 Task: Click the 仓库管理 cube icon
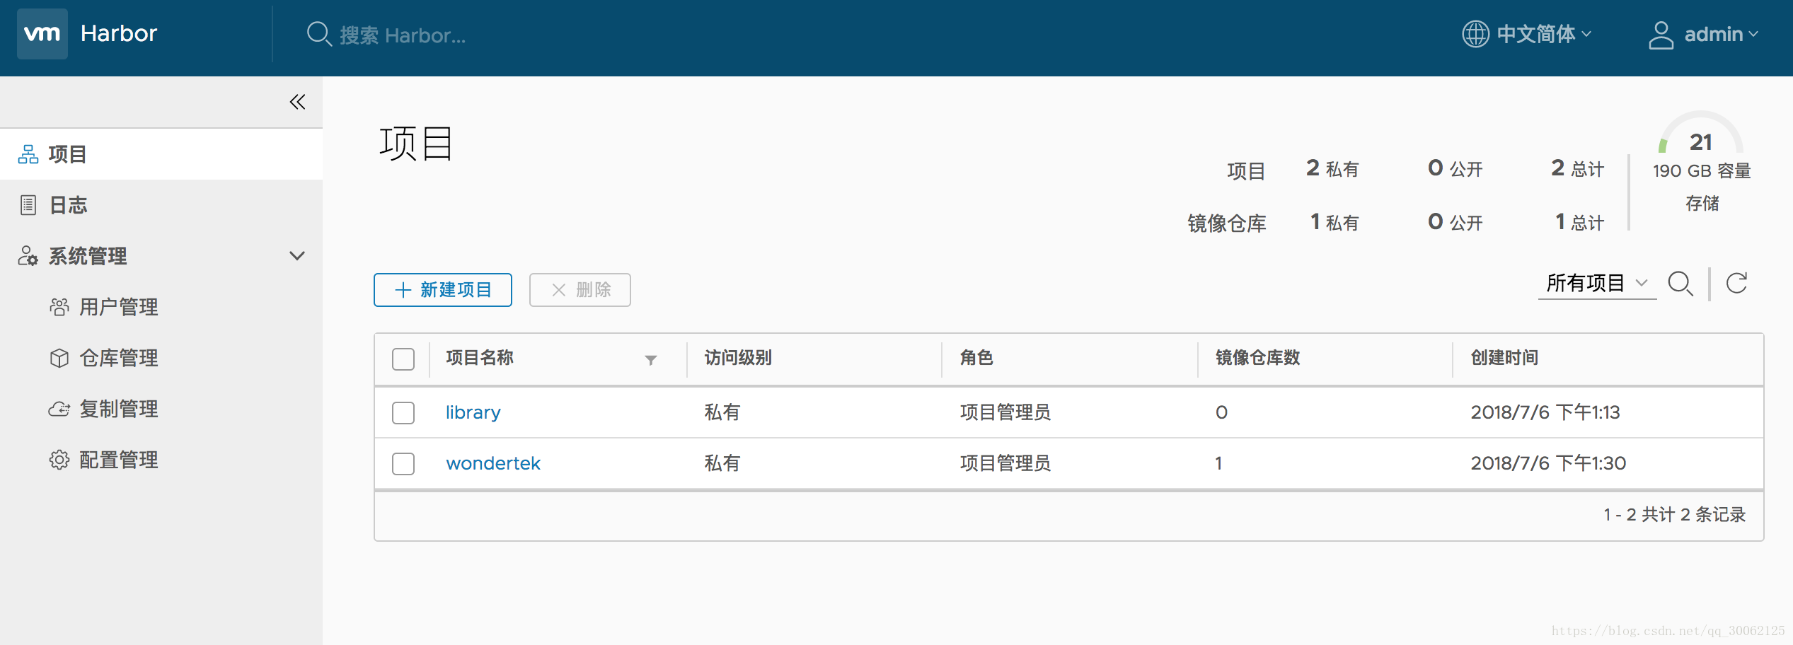[x=59, y=358]
